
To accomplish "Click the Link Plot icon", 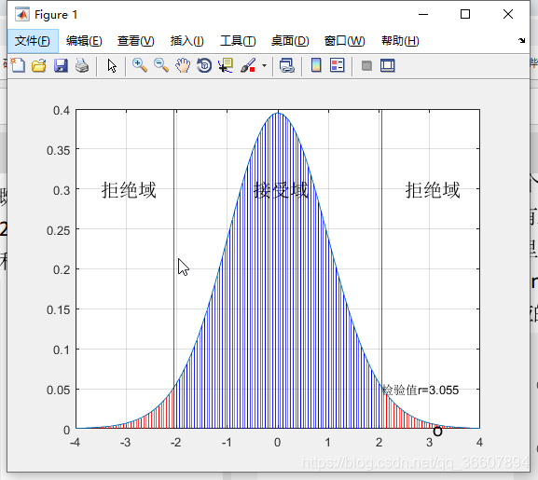I will point(287,65).
